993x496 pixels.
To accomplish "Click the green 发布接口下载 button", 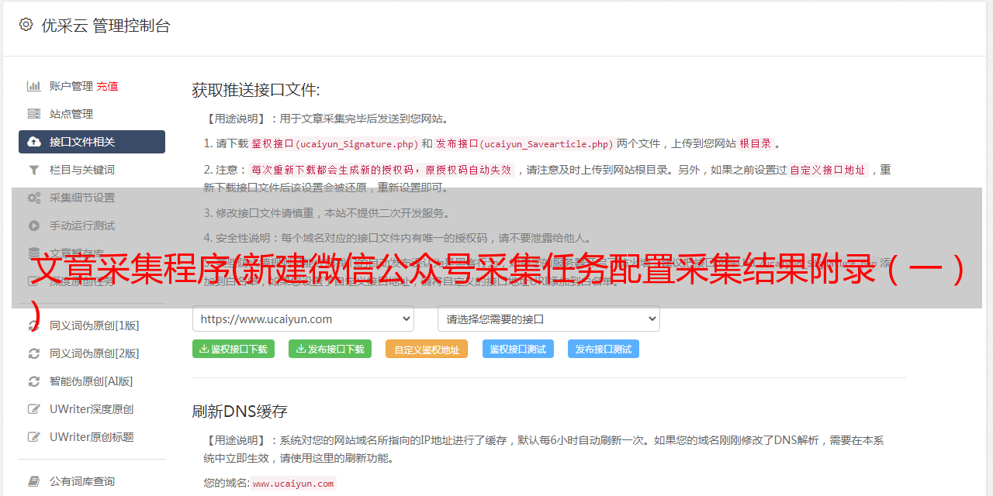I will pyautogui.click(x=330, y=349).
